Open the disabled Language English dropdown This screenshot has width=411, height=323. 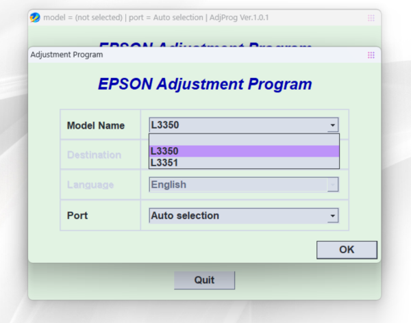point(244,185)
